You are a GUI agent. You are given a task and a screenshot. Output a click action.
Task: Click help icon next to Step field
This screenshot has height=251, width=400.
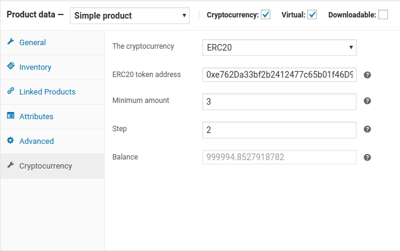click(367, 129)
